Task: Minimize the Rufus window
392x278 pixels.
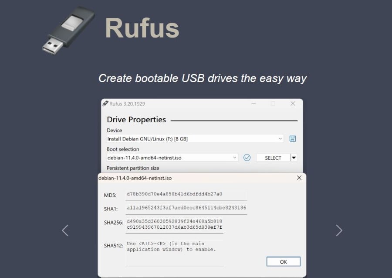Action: click(x=253, y=103)
